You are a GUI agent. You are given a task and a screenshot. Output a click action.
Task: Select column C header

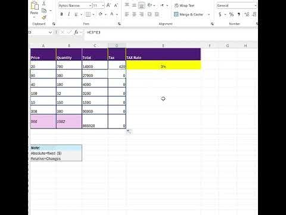tap(95, 45)
